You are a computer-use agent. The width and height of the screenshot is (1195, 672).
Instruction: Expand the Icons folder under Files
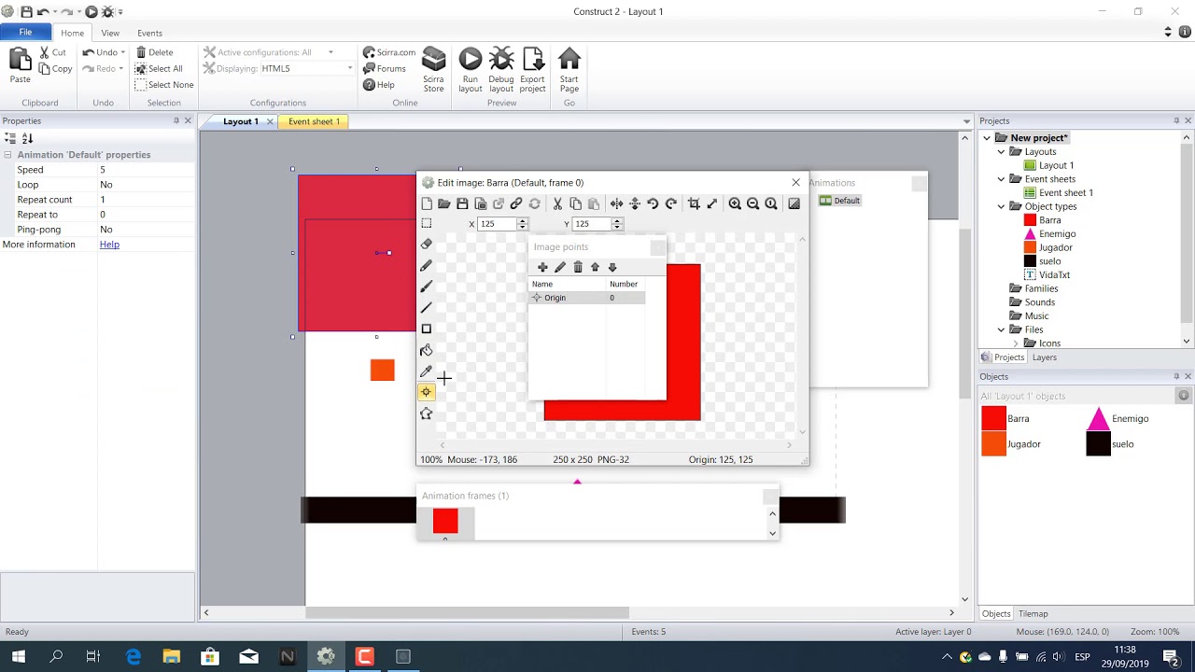[x=1016, y=343]
